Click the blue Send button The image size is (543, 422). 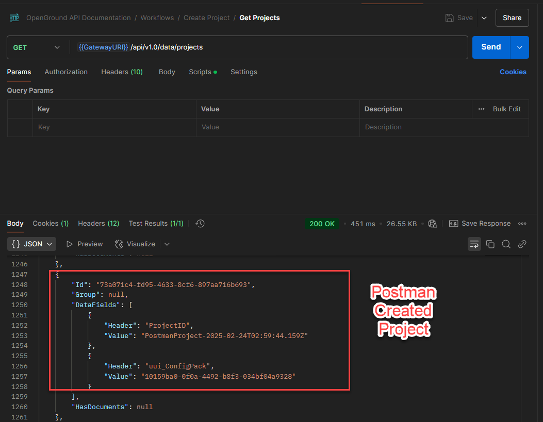click(491, 47)
